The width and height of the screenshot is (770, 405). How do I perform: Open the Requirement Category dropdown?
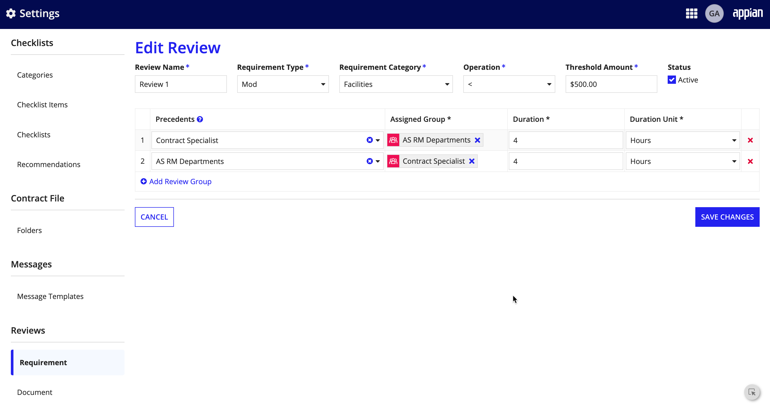(x=396, y=84)
